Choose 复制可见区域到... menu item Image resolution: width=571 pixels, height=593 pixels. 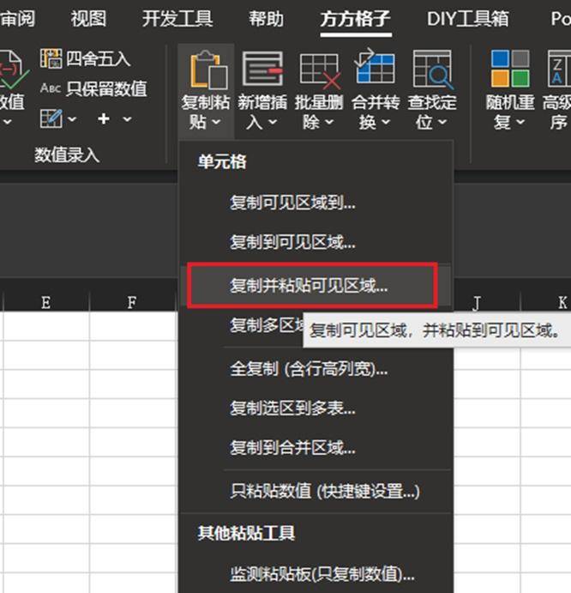(x=316, y=203)
